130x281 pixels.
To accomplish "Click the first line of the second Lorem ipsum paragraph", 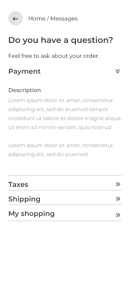I will click(61, 145).
